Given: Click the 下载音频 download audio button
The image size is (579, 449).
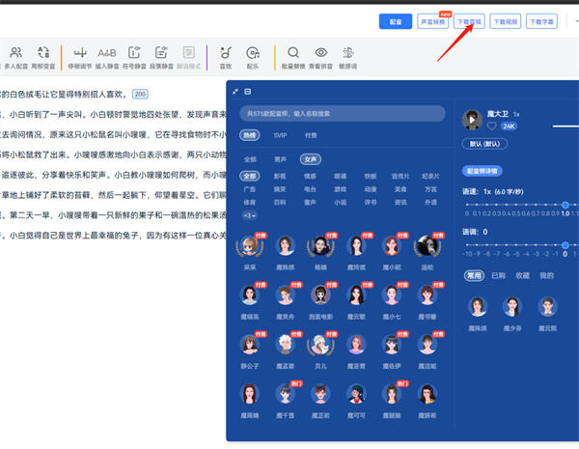Looking at the screenshot, I should pyautogui.click(x=469, y=20).
